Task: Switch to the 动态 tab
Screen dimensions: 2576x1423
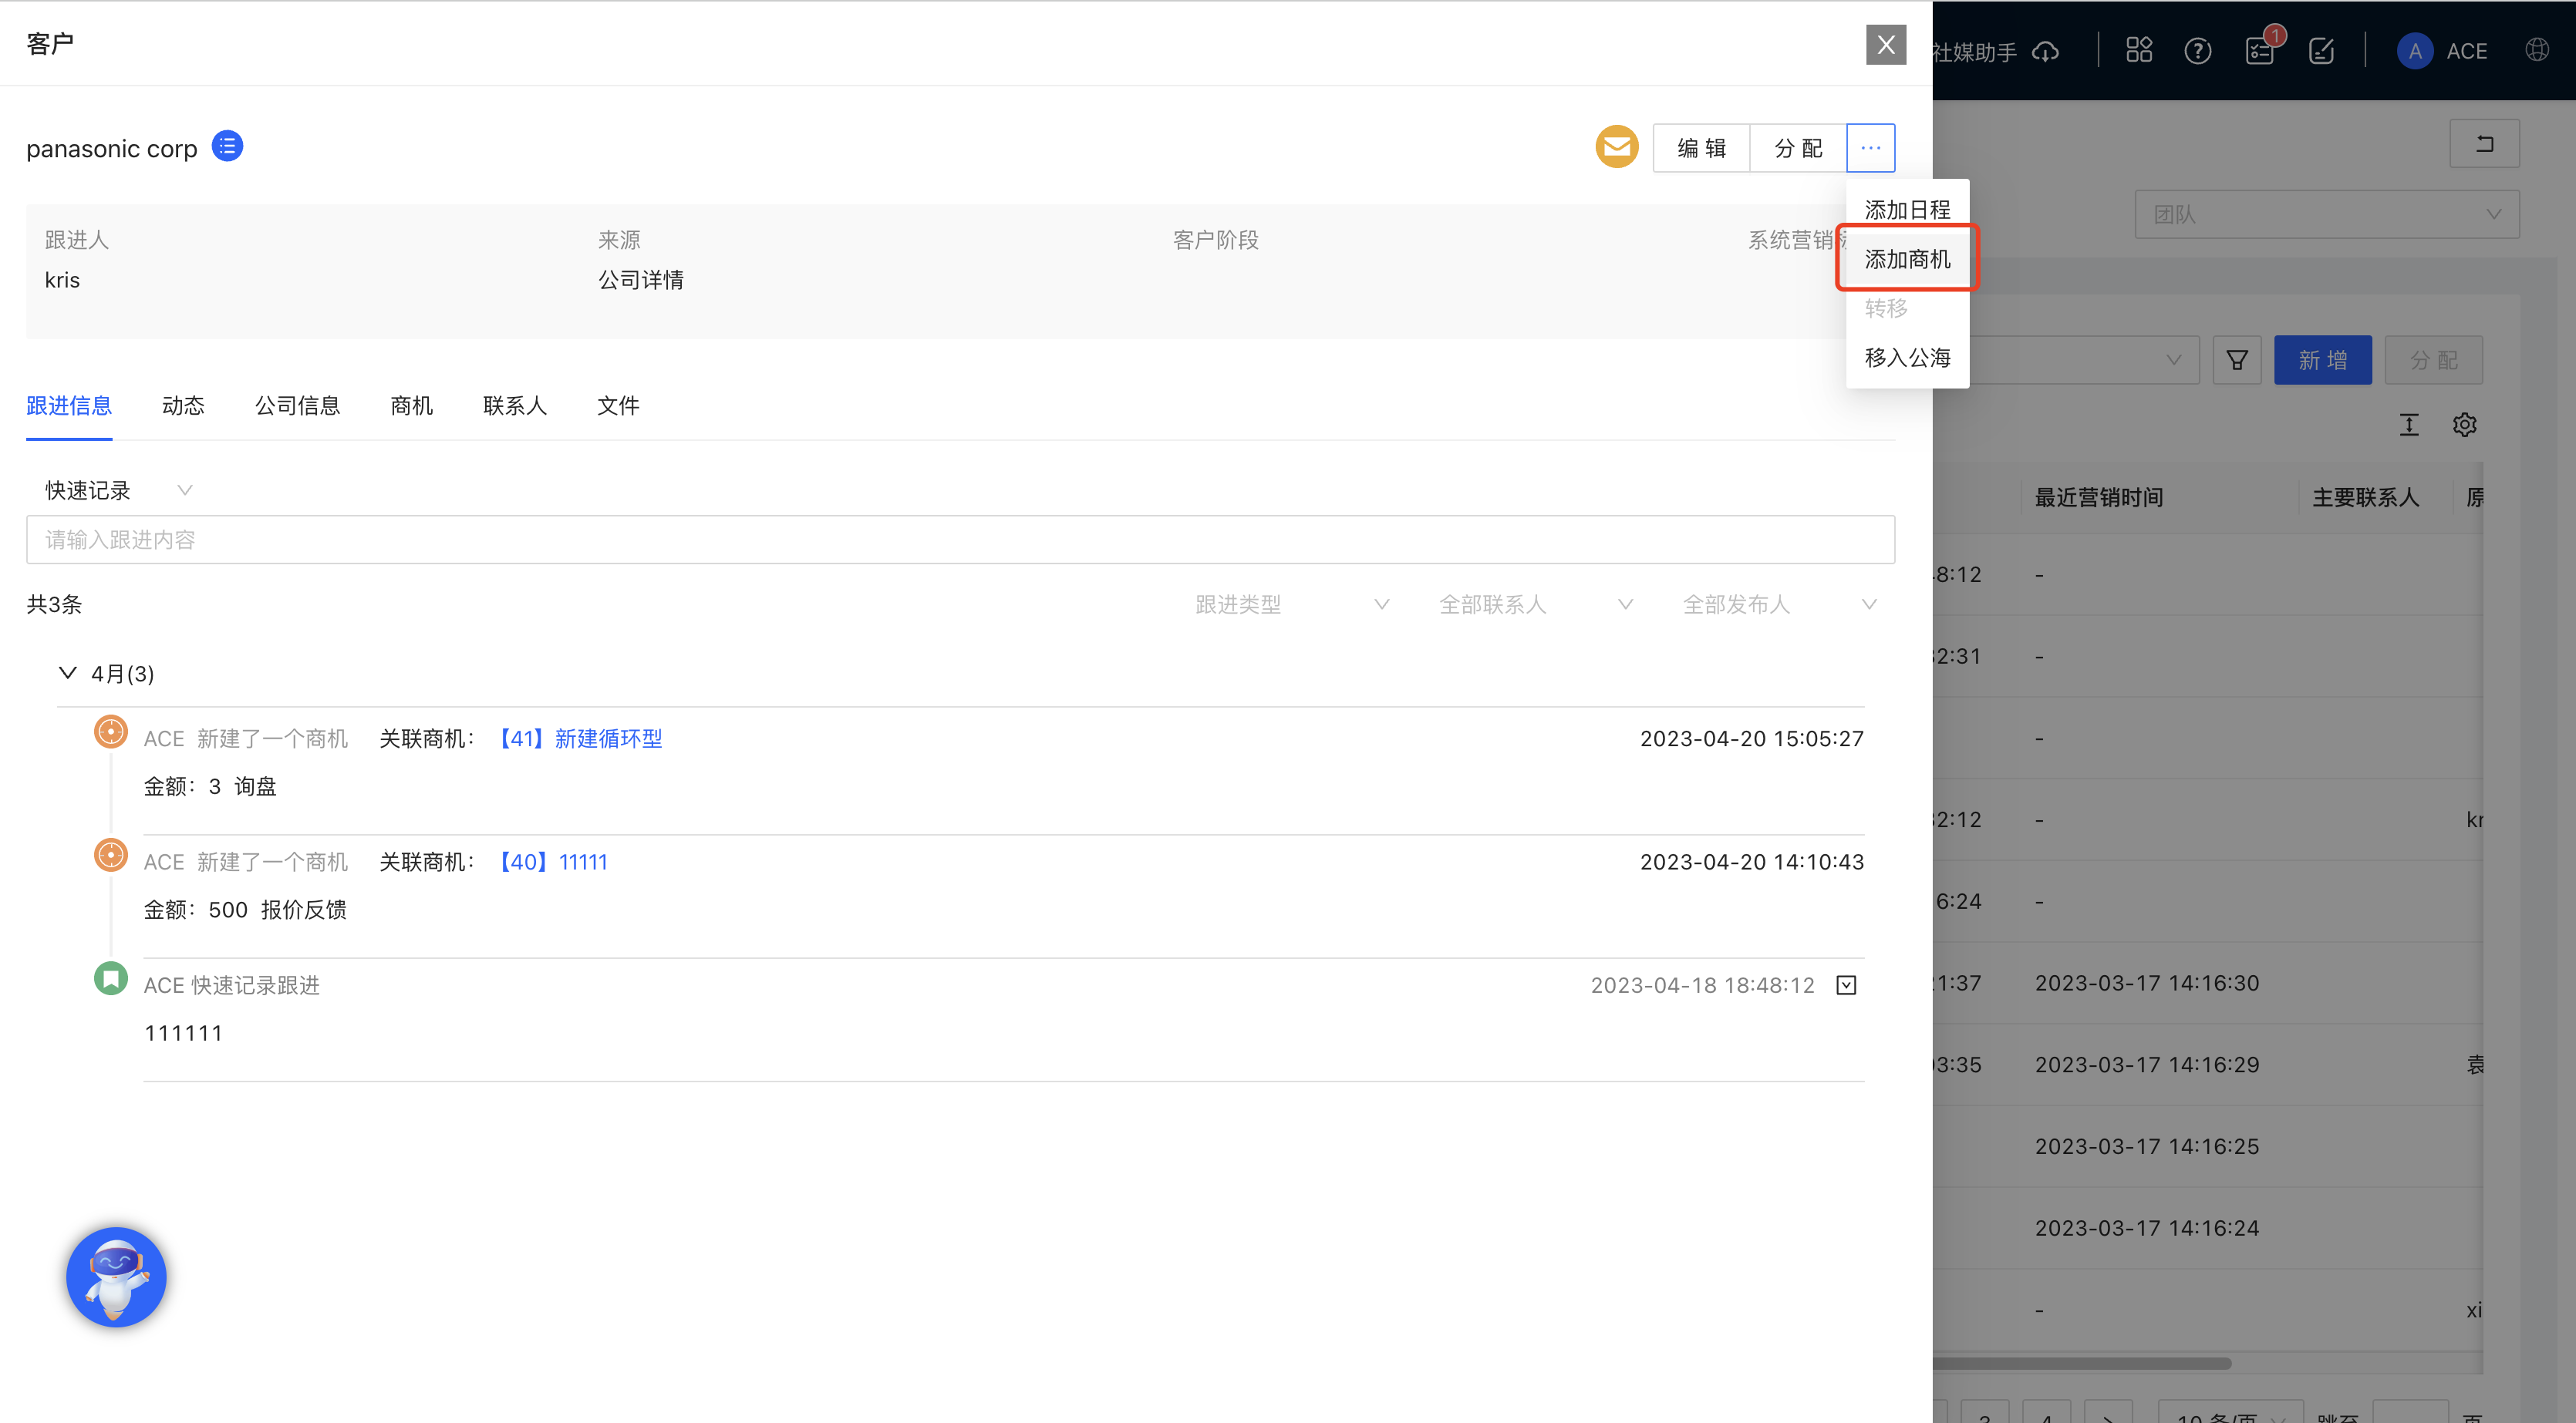Action: tap(183, 405)
